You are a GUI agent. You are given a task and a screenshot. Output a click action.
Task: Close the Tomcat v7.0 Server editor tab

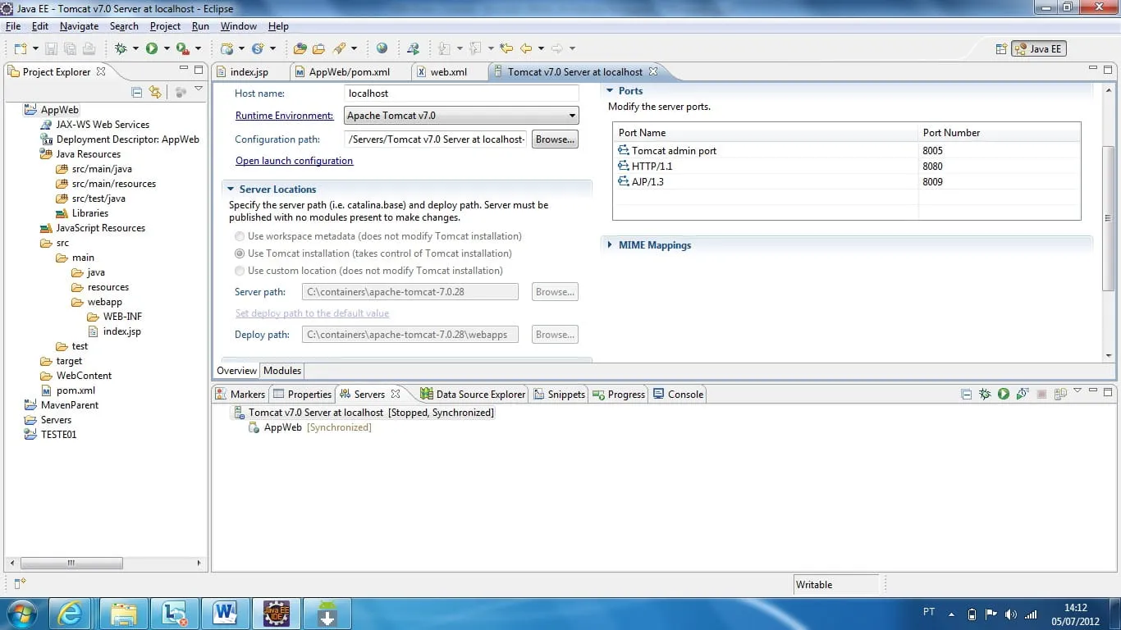[x=653, y=71]
